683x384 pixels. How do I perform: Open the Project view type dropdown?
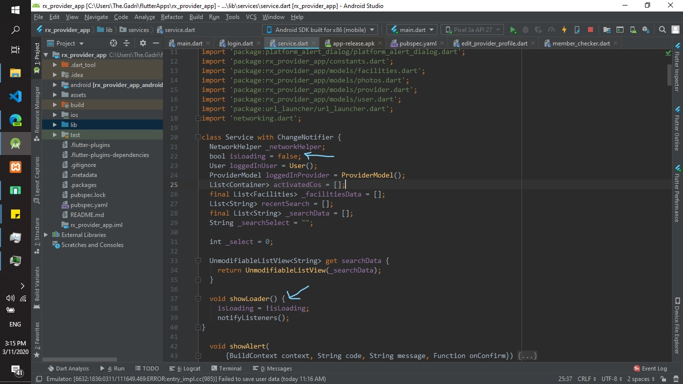[x=65, y=43]
